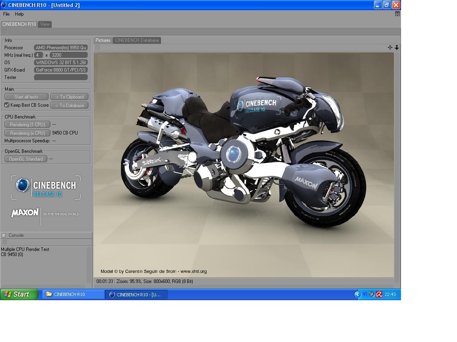Expand hidden system tray icons arrow
457x342 pixels.
click(x=357, y=294)
